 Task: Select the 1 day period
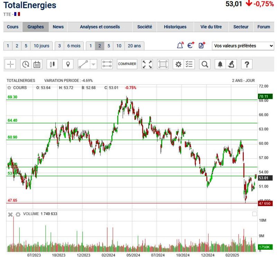(x=8, y=46)
